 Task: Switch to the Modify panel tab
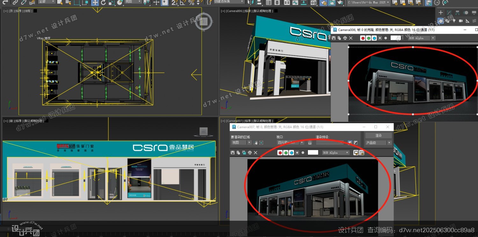point(449,12)
